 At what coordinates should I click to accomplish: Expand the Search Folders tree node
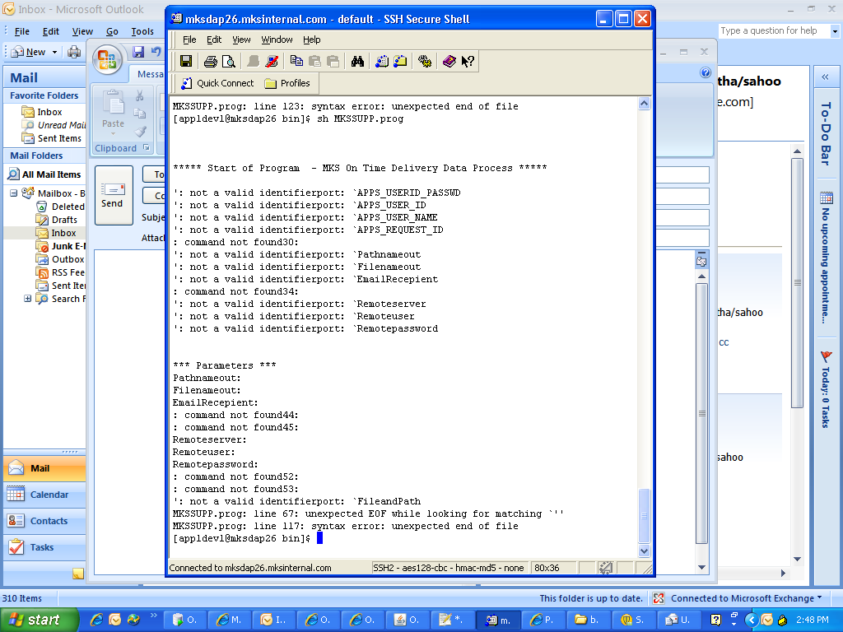pos(28,299)
